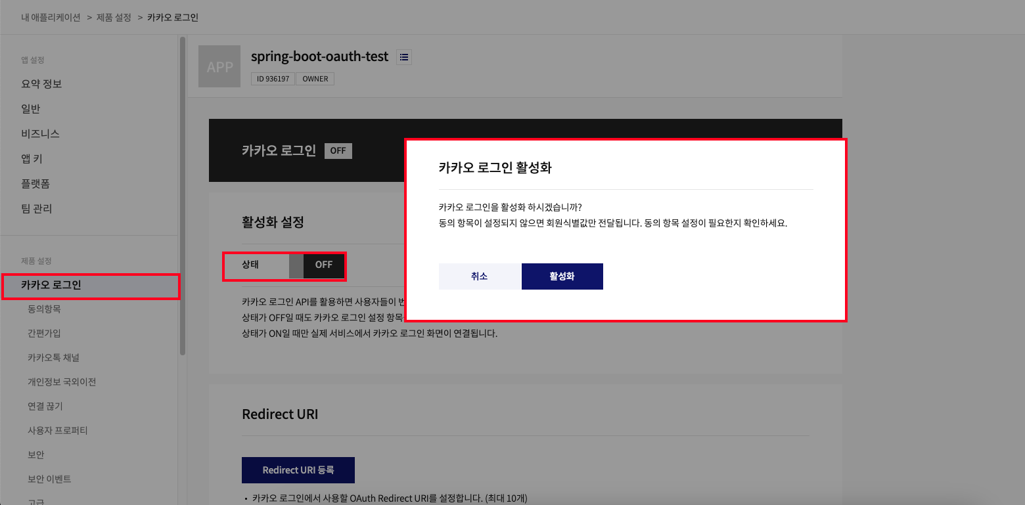Open the app list icon beside spring-boot-oauth-test
The width and height of the screenshot is (1025, 505).
pyautogui.click(x=404, y=57)
